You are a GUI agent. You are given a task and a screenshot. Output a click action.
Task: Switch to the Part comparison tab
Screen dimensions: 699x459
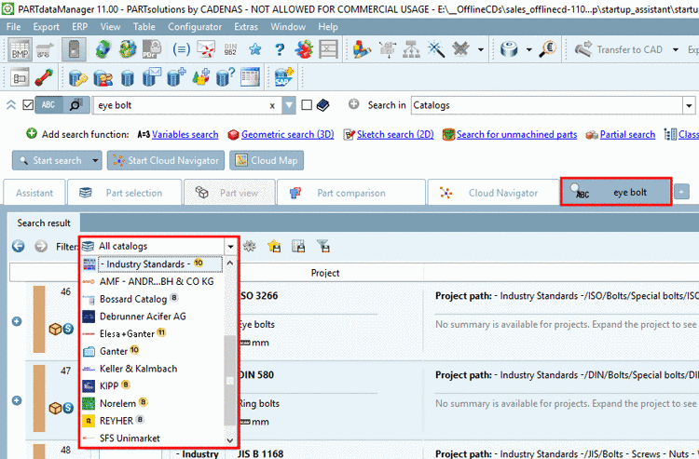point(351,193)
